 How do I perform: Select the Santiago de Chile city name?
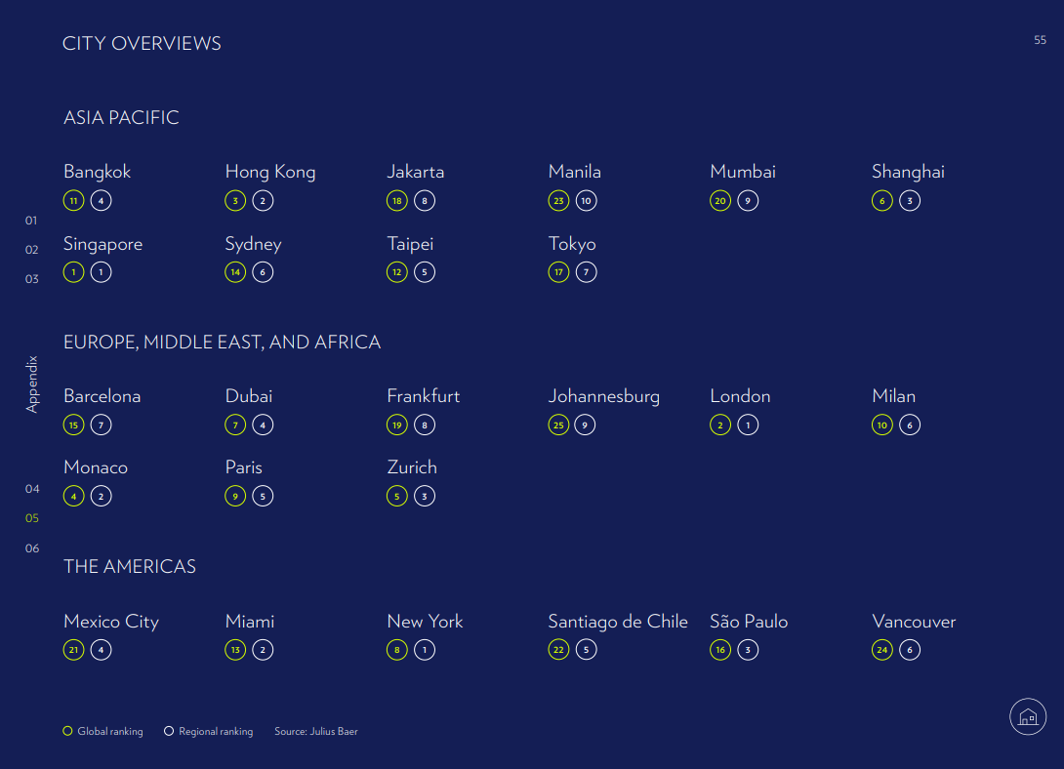point(618,622)
